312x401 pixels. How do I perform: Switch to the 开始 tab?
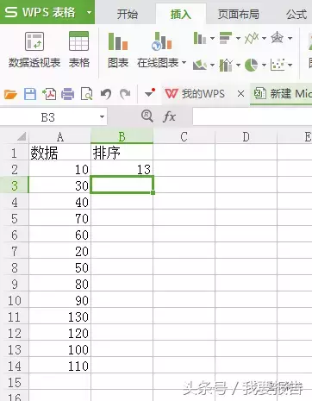127,14
